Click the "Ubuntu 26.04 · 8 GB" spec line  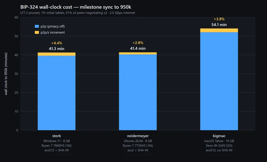(138, 141)
